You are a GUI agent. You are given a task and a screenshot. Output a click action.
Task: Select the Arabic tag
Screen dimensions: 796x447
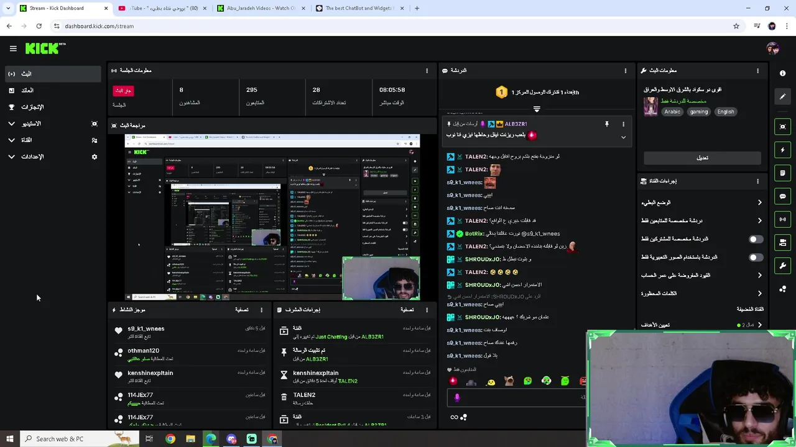pos(672,112)
